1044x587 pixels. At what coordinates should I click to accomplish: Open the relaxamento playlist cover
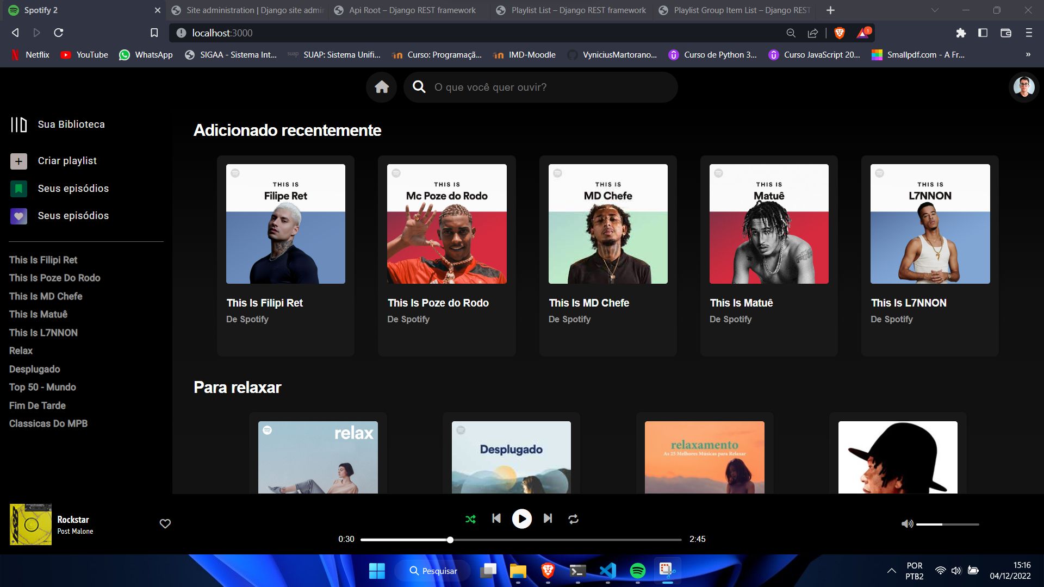click(705, 457)
